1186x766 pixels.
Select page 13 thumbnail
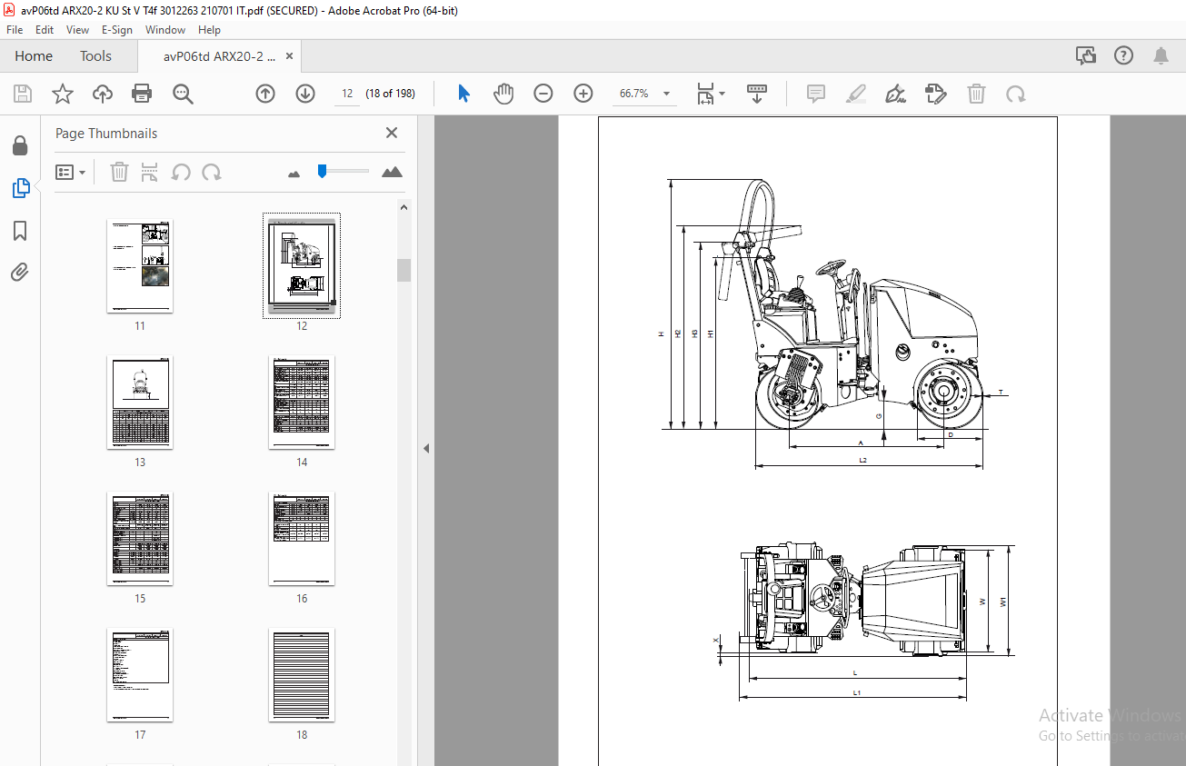140,403
